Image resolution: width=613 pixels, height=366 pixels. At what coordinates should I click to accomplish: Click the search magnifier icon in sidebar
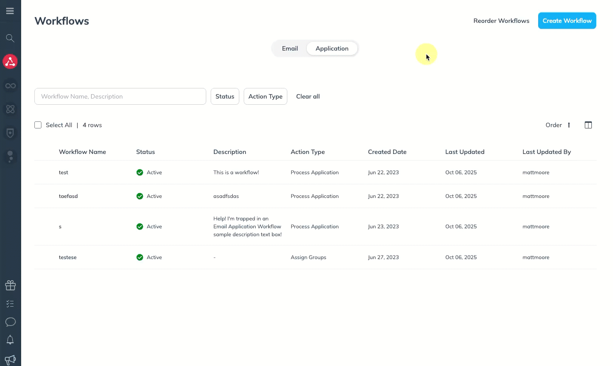tap(10, 38)
